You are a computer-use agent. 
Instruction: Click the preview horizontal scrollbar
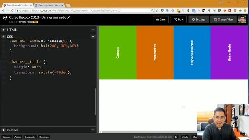(149, 132)
